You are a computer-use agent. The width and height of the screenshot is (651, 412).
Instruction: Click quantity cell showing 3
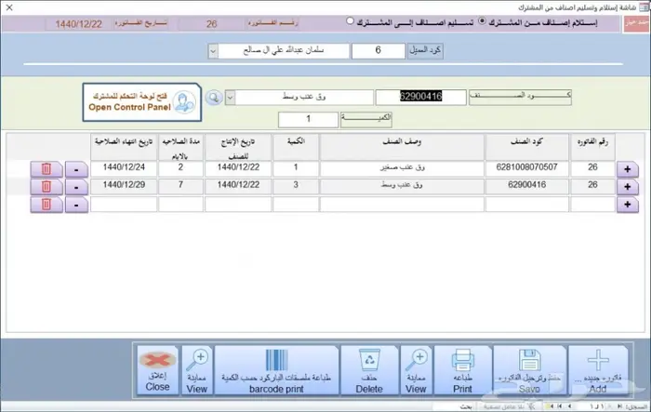tap(296, 186)
